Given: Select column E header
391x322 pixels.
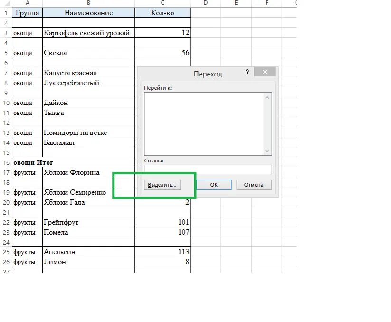Looking at the screenshot, I should point(236,3).
